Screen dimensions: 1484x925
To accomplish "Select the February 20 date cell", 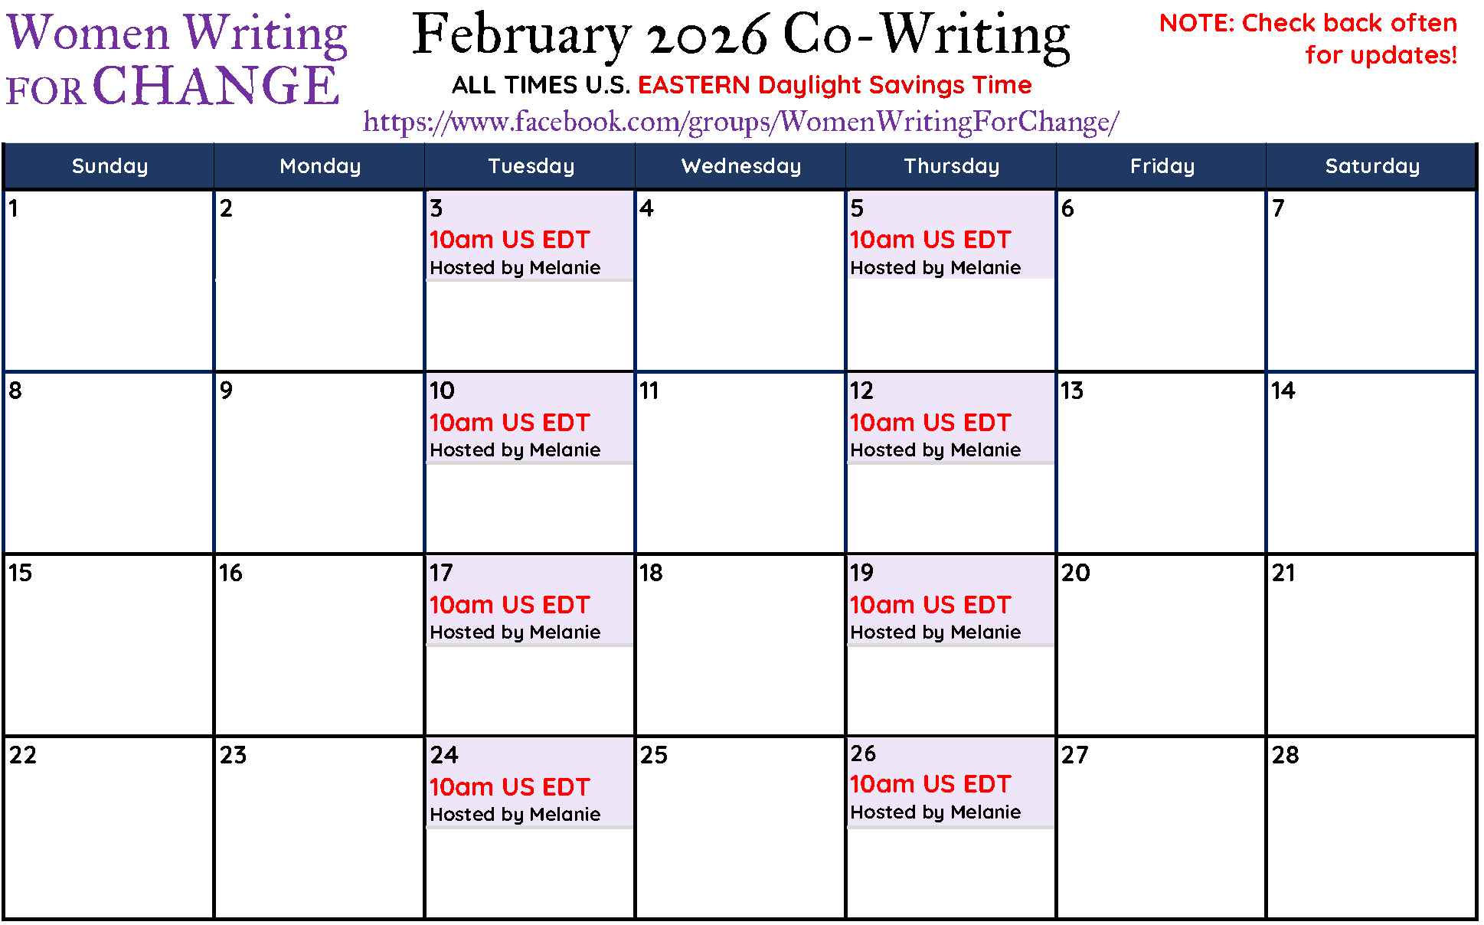I will pyautogui.click(x=1161, y=645).
